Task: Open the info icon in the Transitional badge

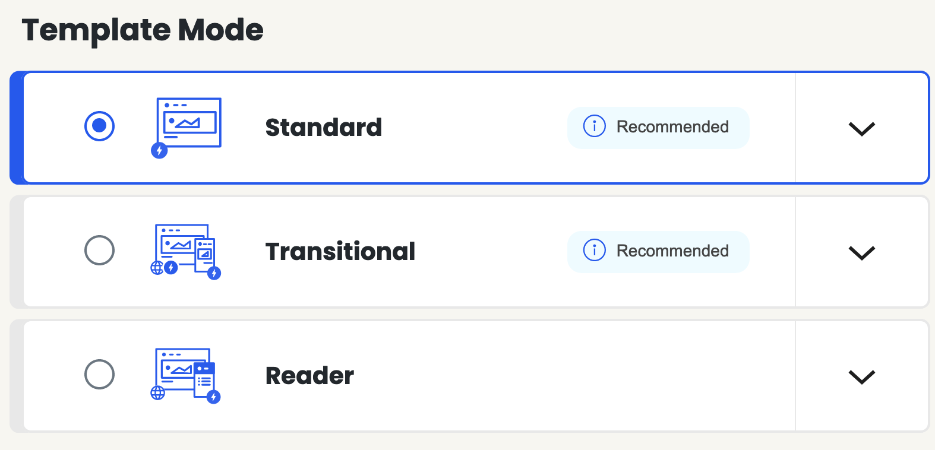Action: tap(594, 250)
